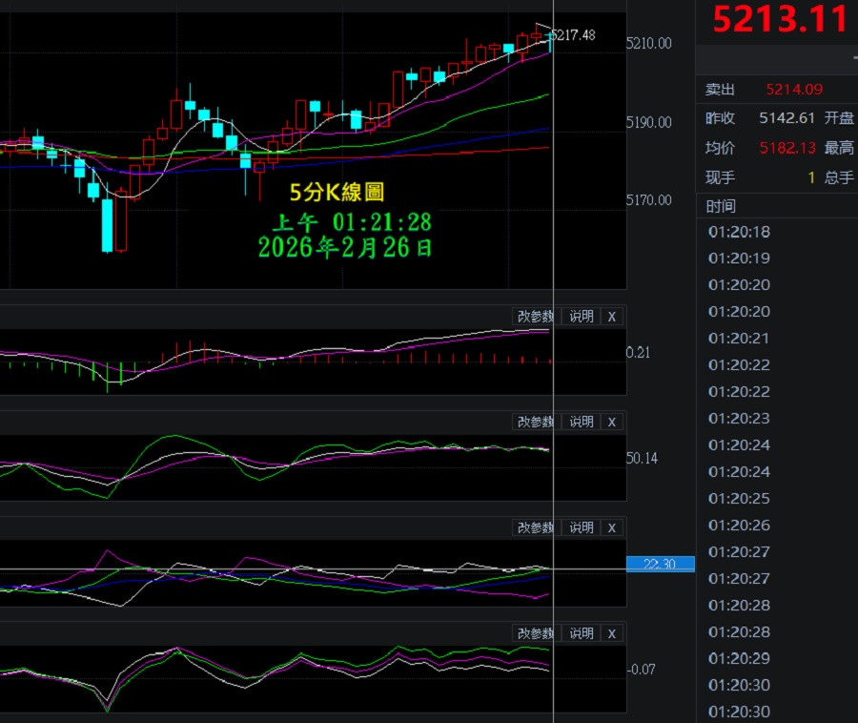
Task: Open 改参数 for the 0.21 indicator panel
Action: [535, 317]
